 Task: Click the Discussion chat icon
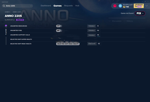pos(110,21)
